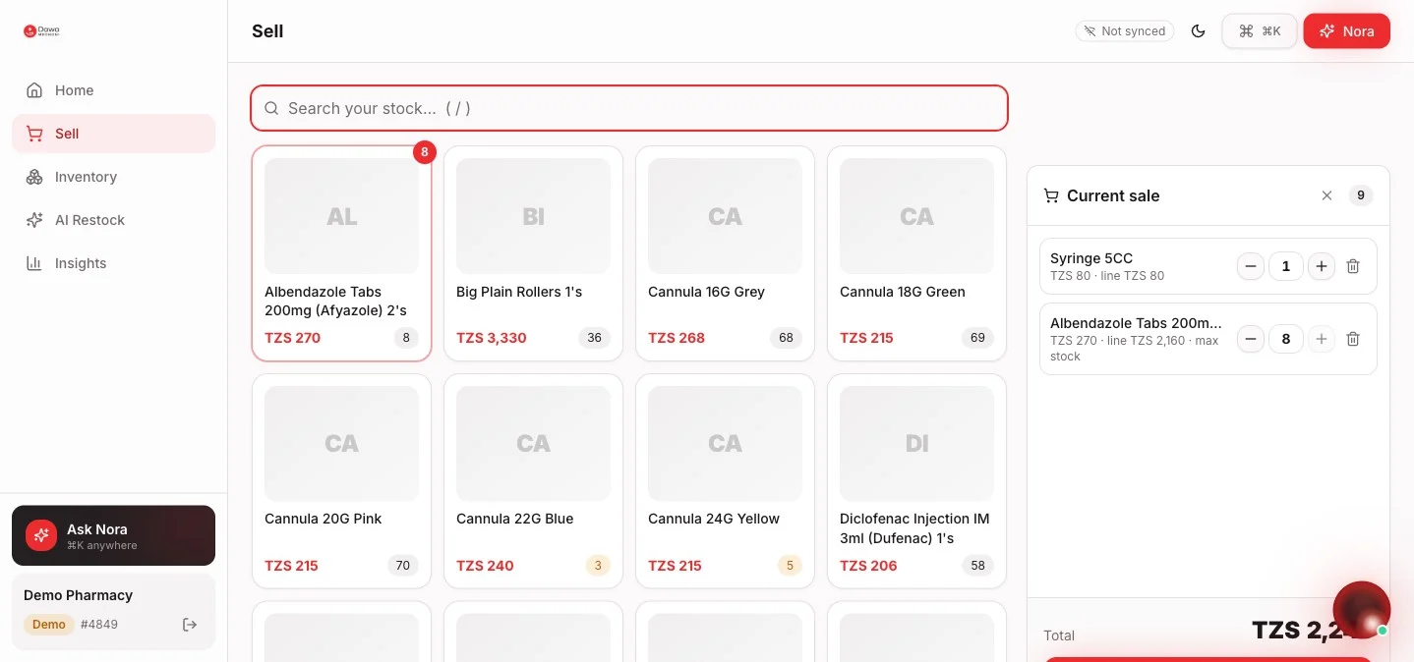Go to Inventory section
1414x662 pixels.
pyautogui.click(x=113, y=177)
